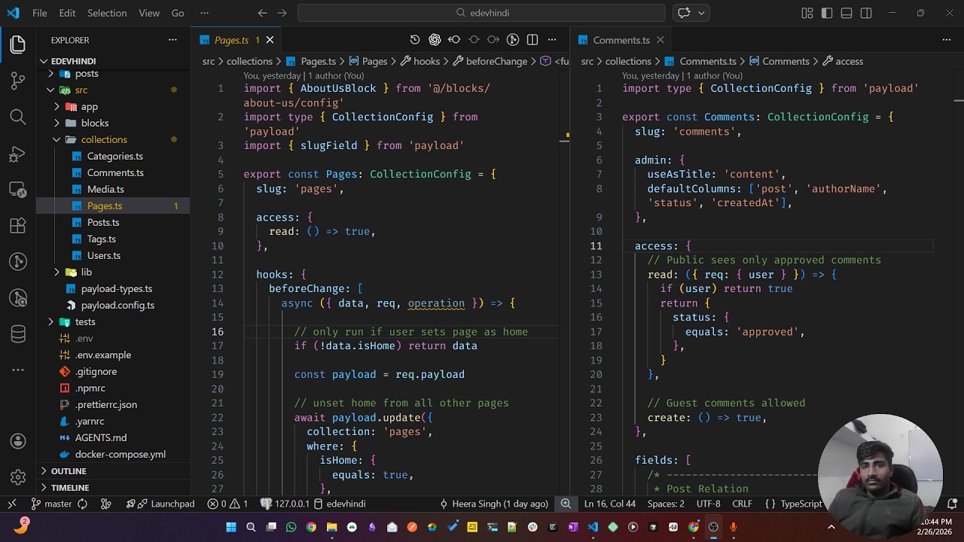Open the Copilot dropdown arrow in title bar
The image size is (964, 542).
702,13
